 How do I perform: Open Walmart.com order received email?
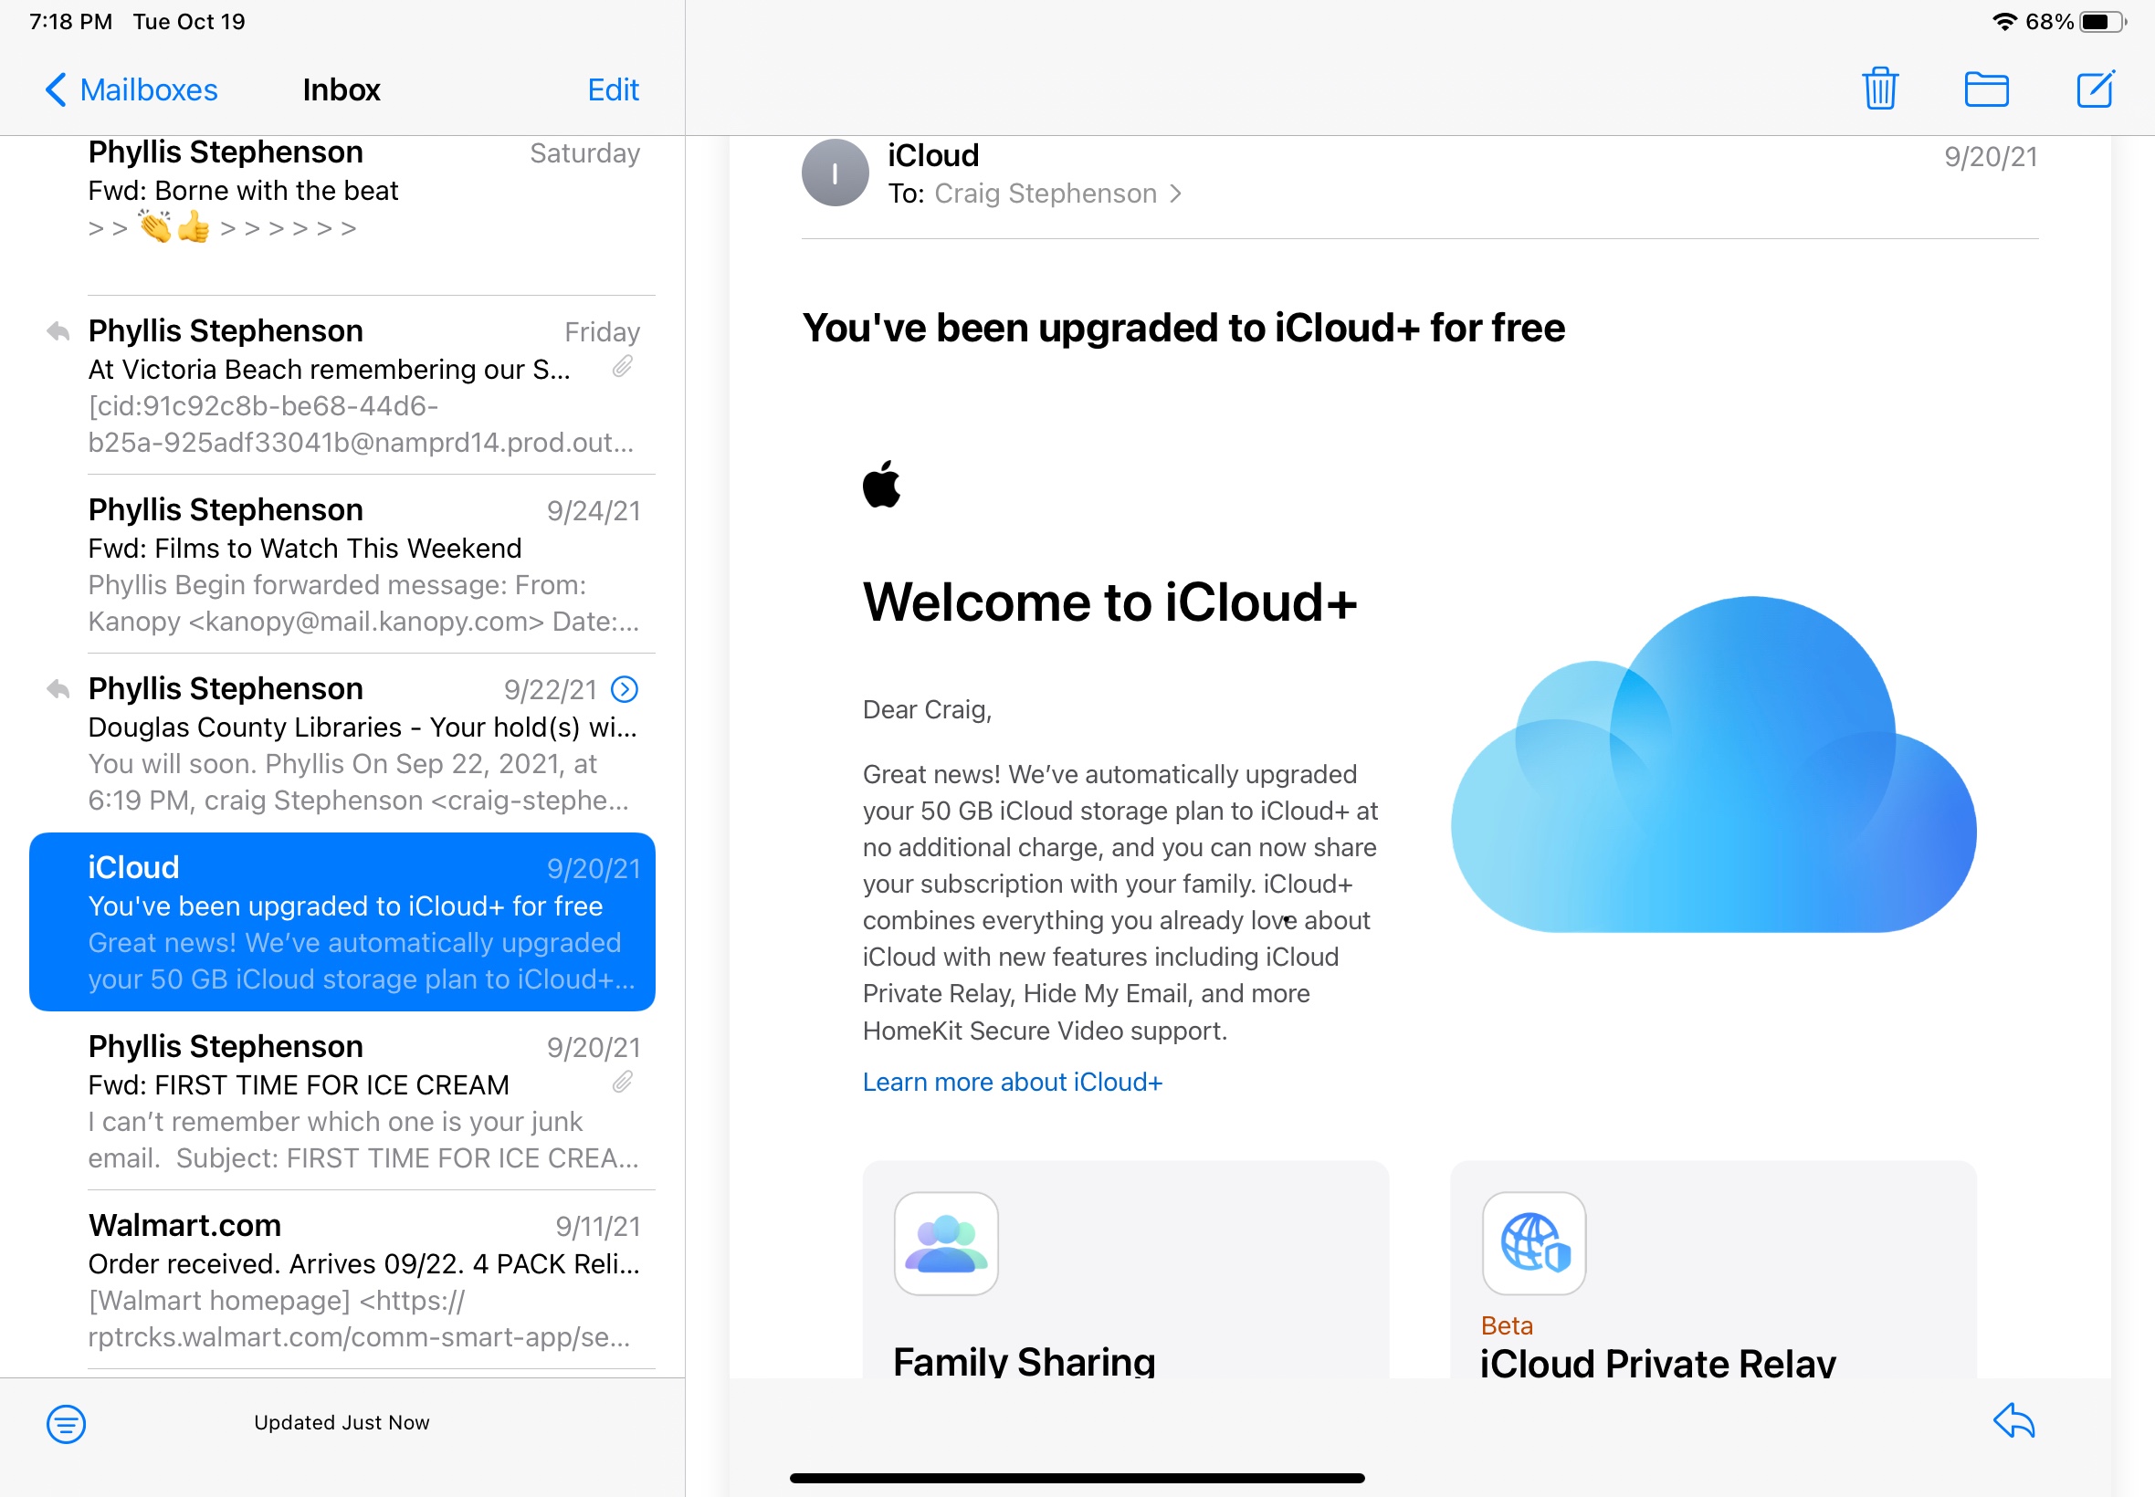342,1281
